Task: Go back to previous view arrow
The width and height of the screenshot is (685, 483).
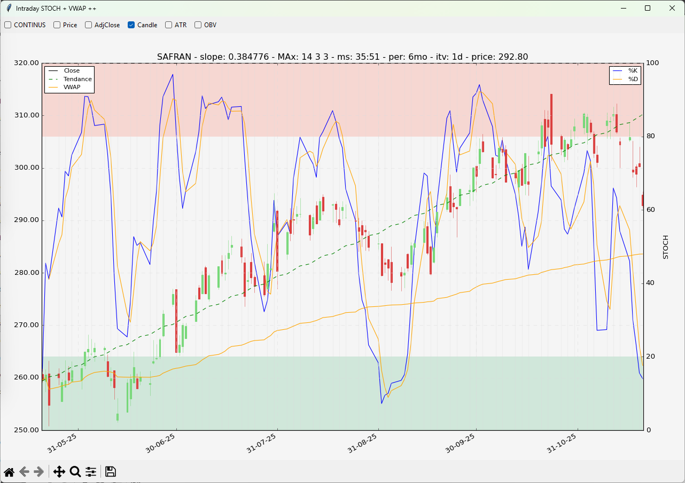Action: pyautogui.click(x=24, y=472)
